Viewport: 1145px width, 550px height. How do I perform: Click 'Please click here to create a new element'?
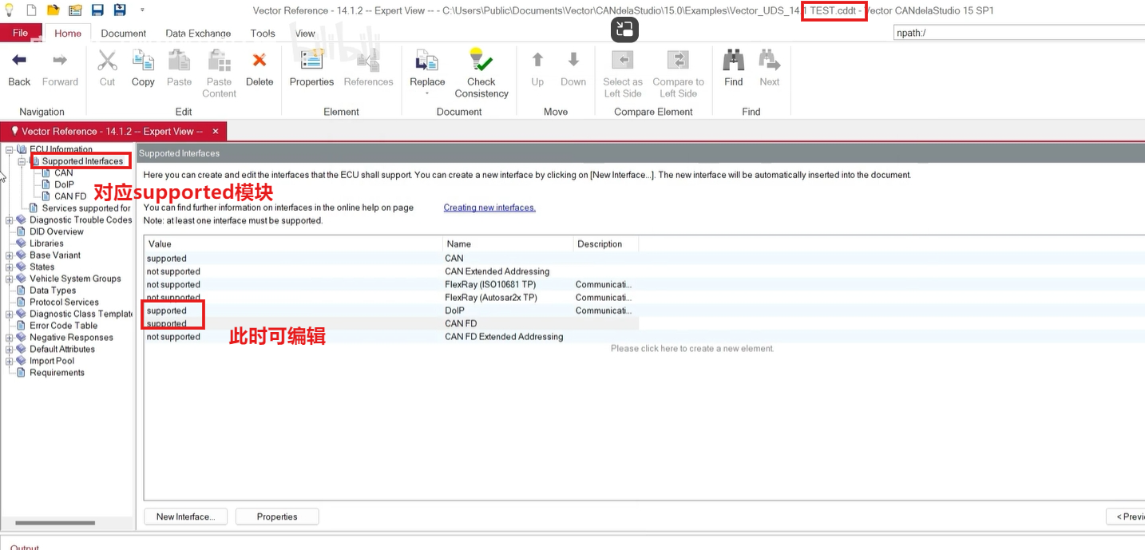pos(692,348)
